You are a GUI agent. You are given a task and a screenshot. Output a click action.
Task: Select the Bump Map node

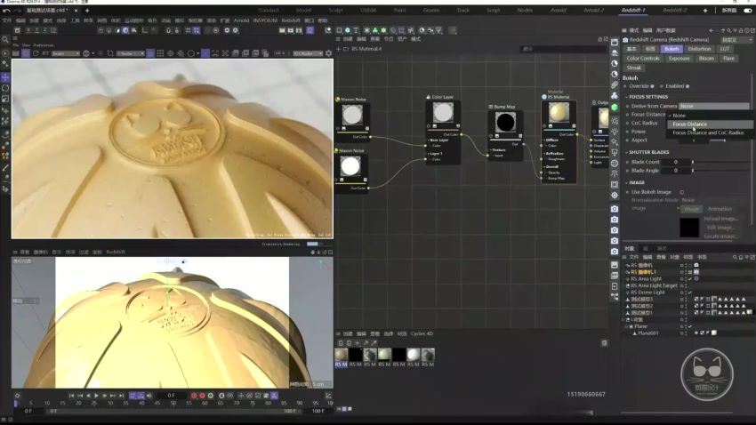click(505, 132)
